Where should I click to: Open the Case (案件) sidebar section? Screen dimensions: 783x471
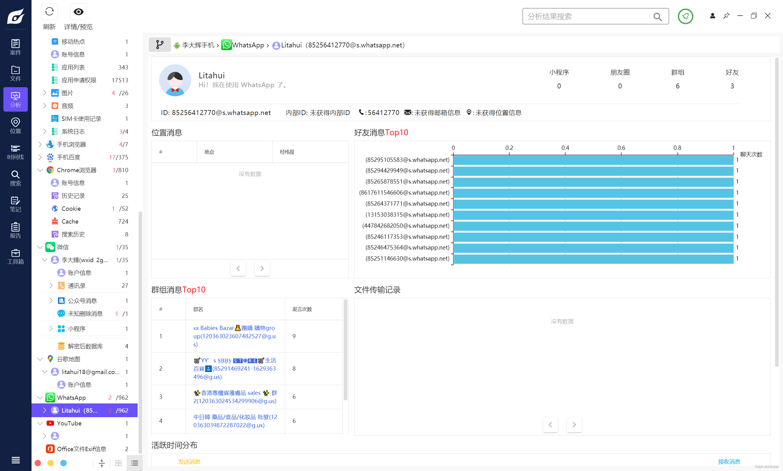click(x=15, y=47)
